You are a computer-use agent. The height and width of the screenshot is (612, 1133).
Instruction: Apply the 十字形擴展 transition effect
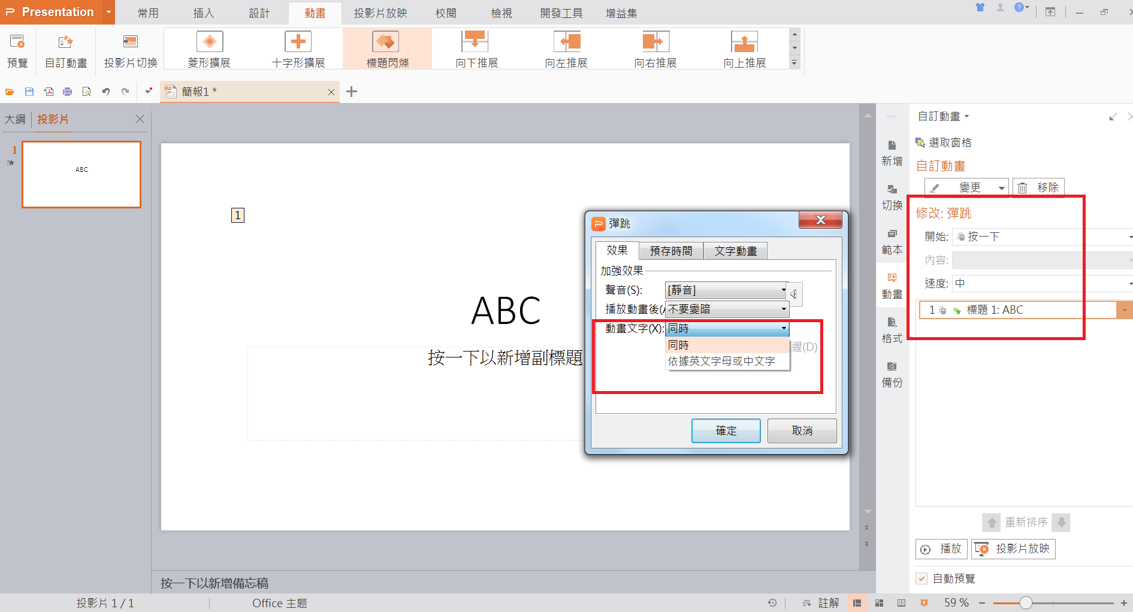(298, 49)
